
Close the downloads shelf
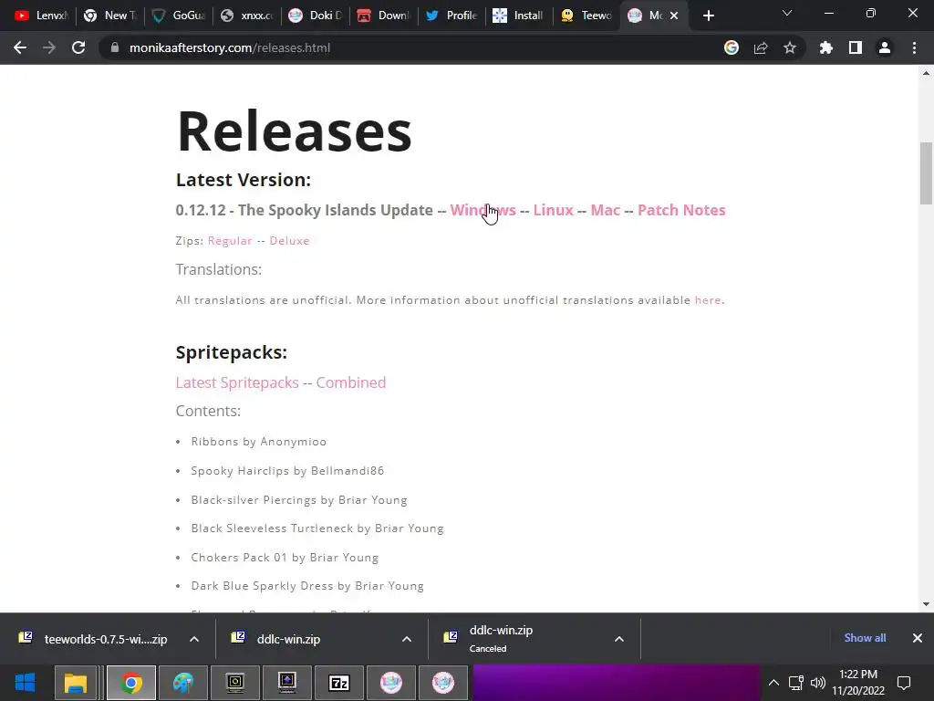pyautogui.click(x=918, y=638)
